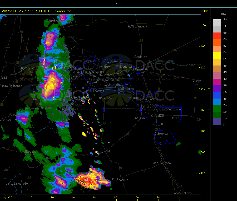Click the 'A_Villanueva' map label
This screenshot has width=237, height=201.
point(137,26)
